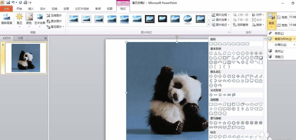Switch to the Outline (大纲) pane tab
This screenshot has width=296, height=140.
pos(20,38)
